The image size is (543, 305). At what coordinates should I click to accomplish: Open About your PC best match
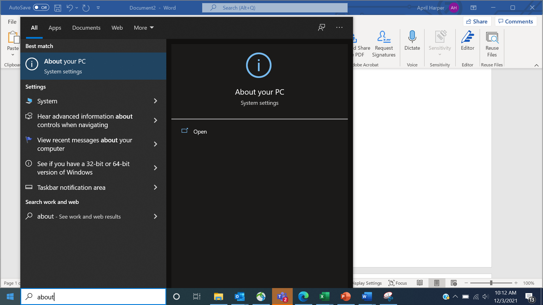[x=93, y=66]
